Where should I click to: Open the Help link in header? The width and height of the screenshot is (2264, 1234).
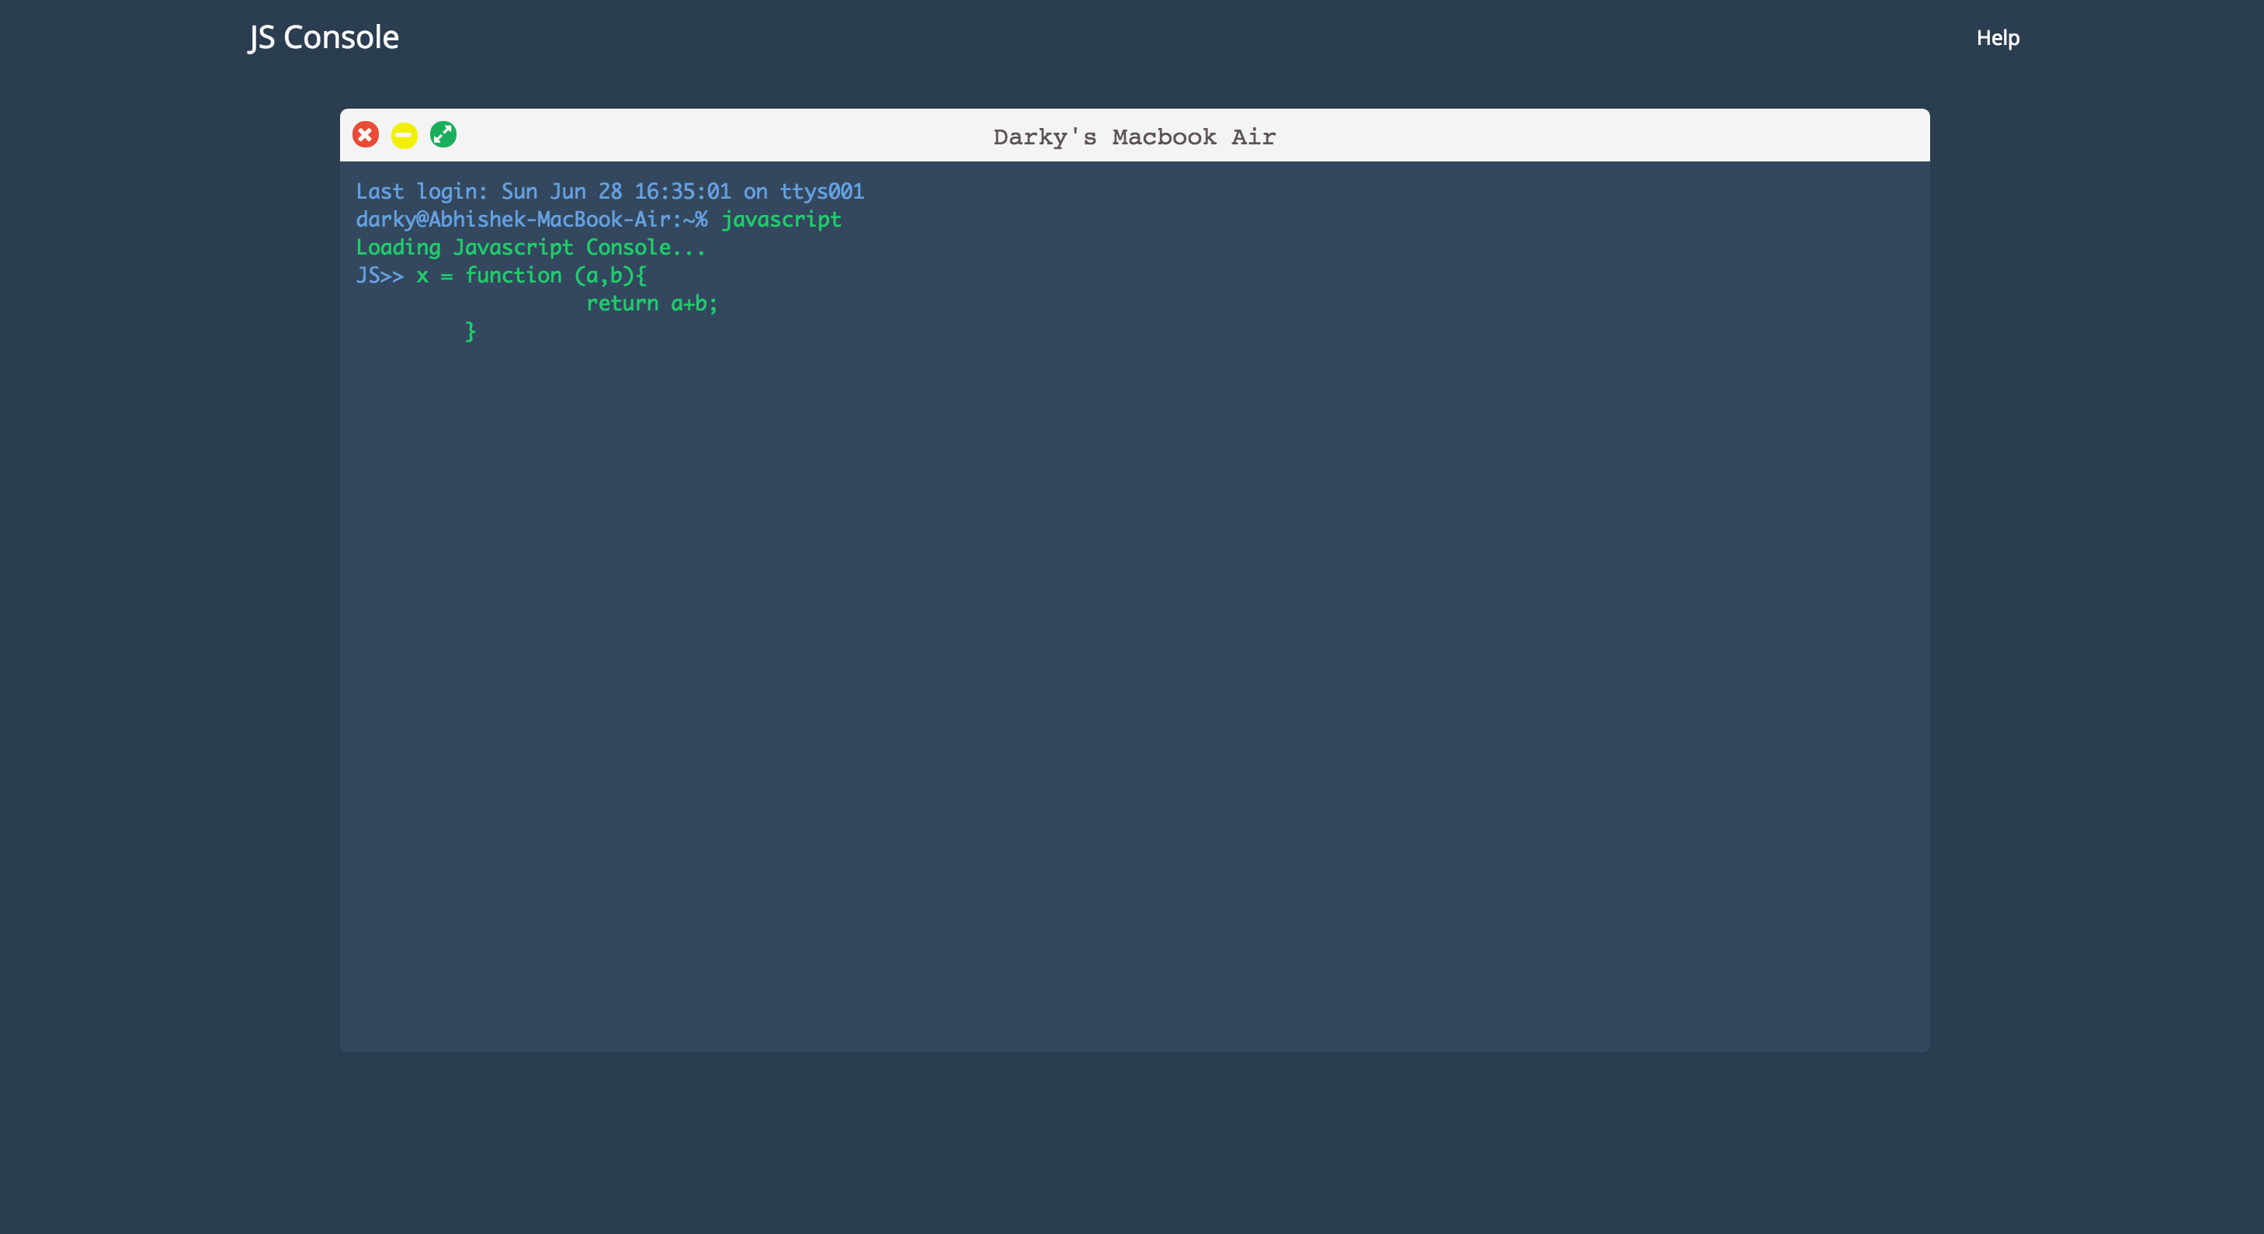tap(1997, 38)
